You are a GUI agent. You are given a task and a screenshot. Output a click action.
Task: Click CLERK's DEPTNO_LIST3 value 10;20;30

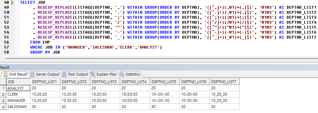pos(105,94)
